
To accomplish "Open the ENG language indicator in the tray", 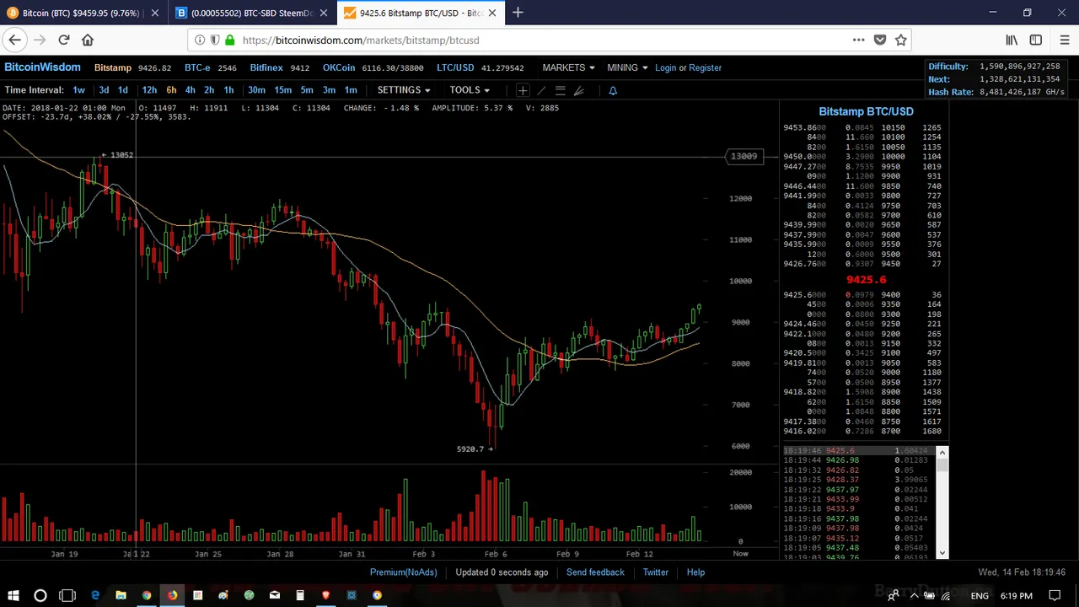I will coord(980,596).
